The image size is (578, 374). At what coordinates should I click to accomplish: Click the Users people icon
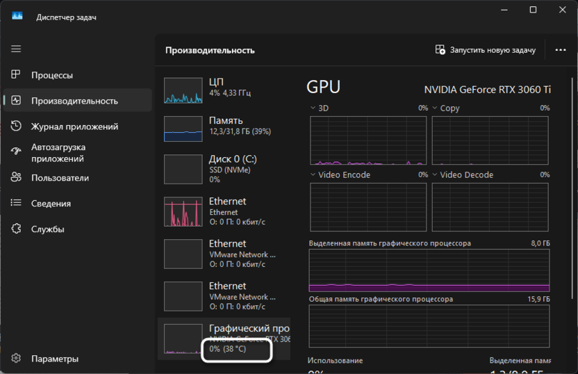pos(16,178)
